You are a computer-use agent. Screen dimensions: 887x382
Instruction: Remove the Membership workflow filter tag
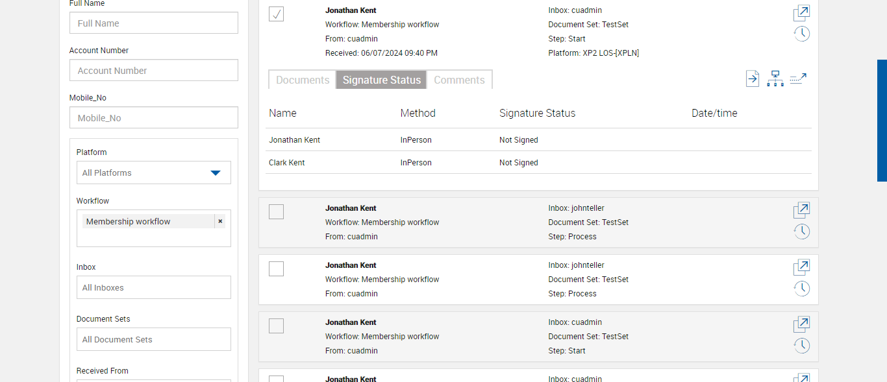click(220, 221)
